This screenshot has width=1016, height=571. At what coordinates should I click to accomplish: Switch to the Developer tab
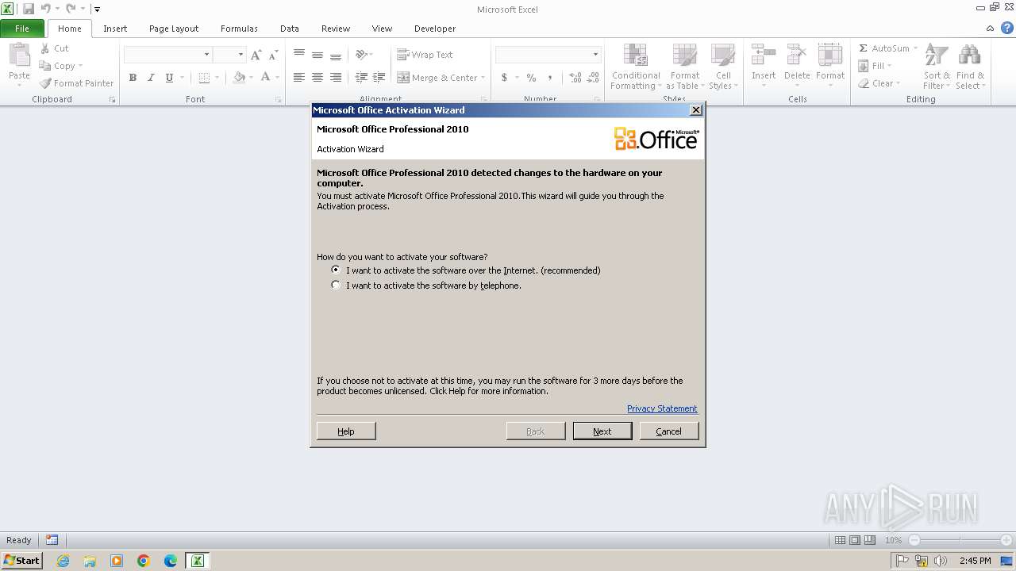[x=435, y=29]
